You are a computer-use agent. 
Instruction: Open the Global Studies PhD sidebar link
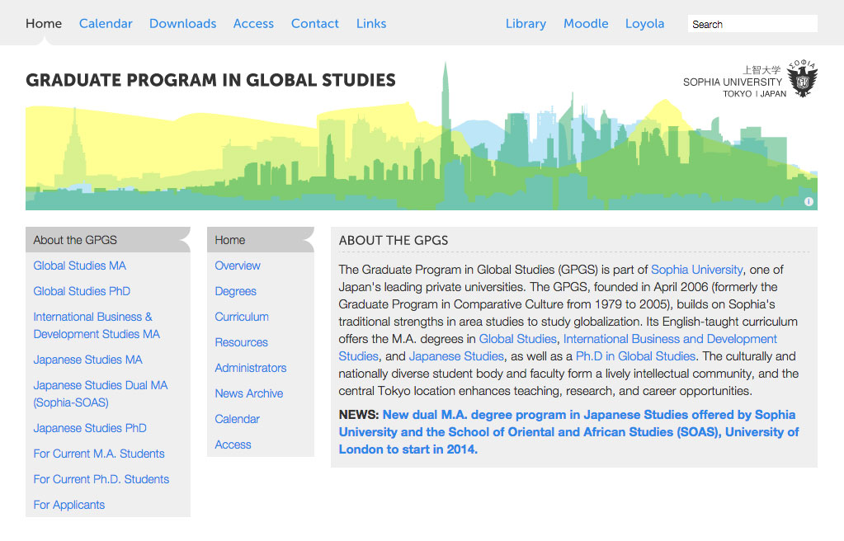82,291
